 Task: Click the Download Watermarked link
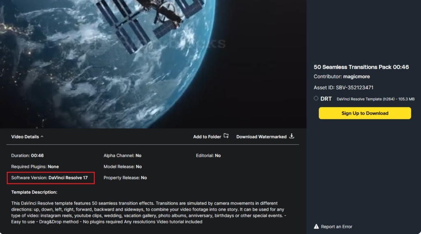pyautogui.click(x=261, y=136)
